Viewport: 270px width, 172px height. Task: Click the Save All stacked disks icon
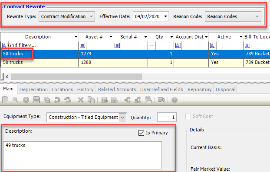(x=47, y=100)
